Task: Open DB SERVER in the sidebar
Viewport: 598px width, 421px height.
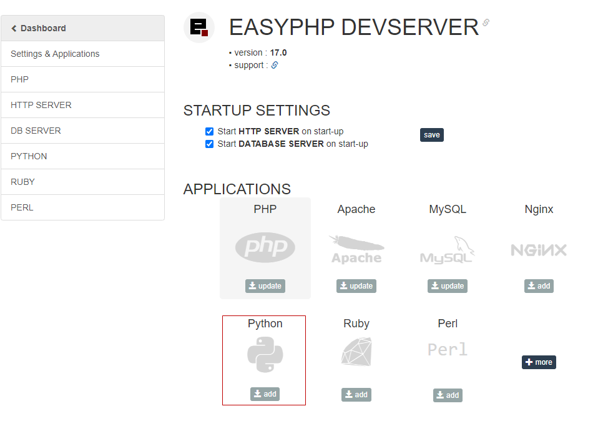Action: pyautogui.click(x=83, y=131)
